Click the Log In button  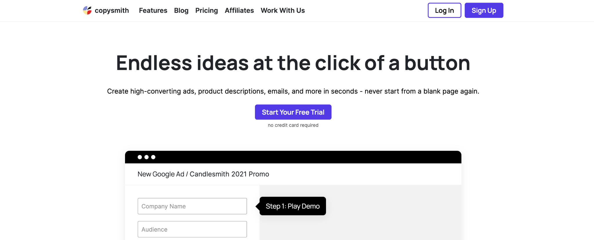tap(444, 10)
